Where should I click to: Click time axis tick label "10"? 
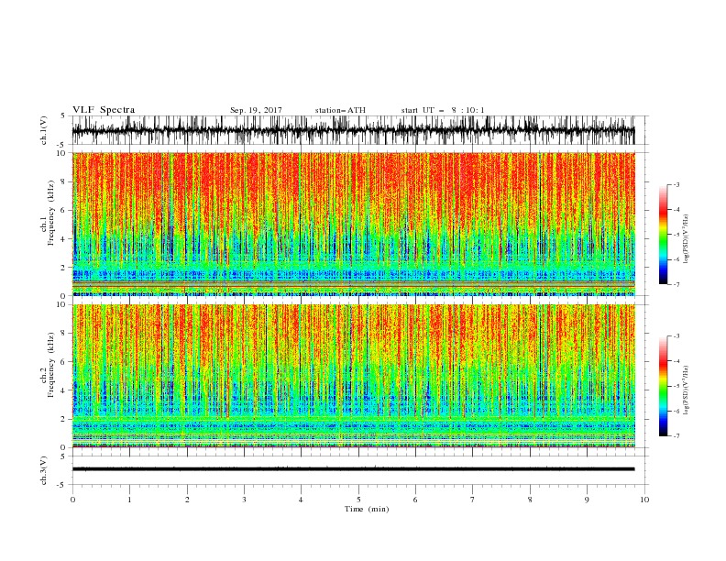[x=644, y=500]
